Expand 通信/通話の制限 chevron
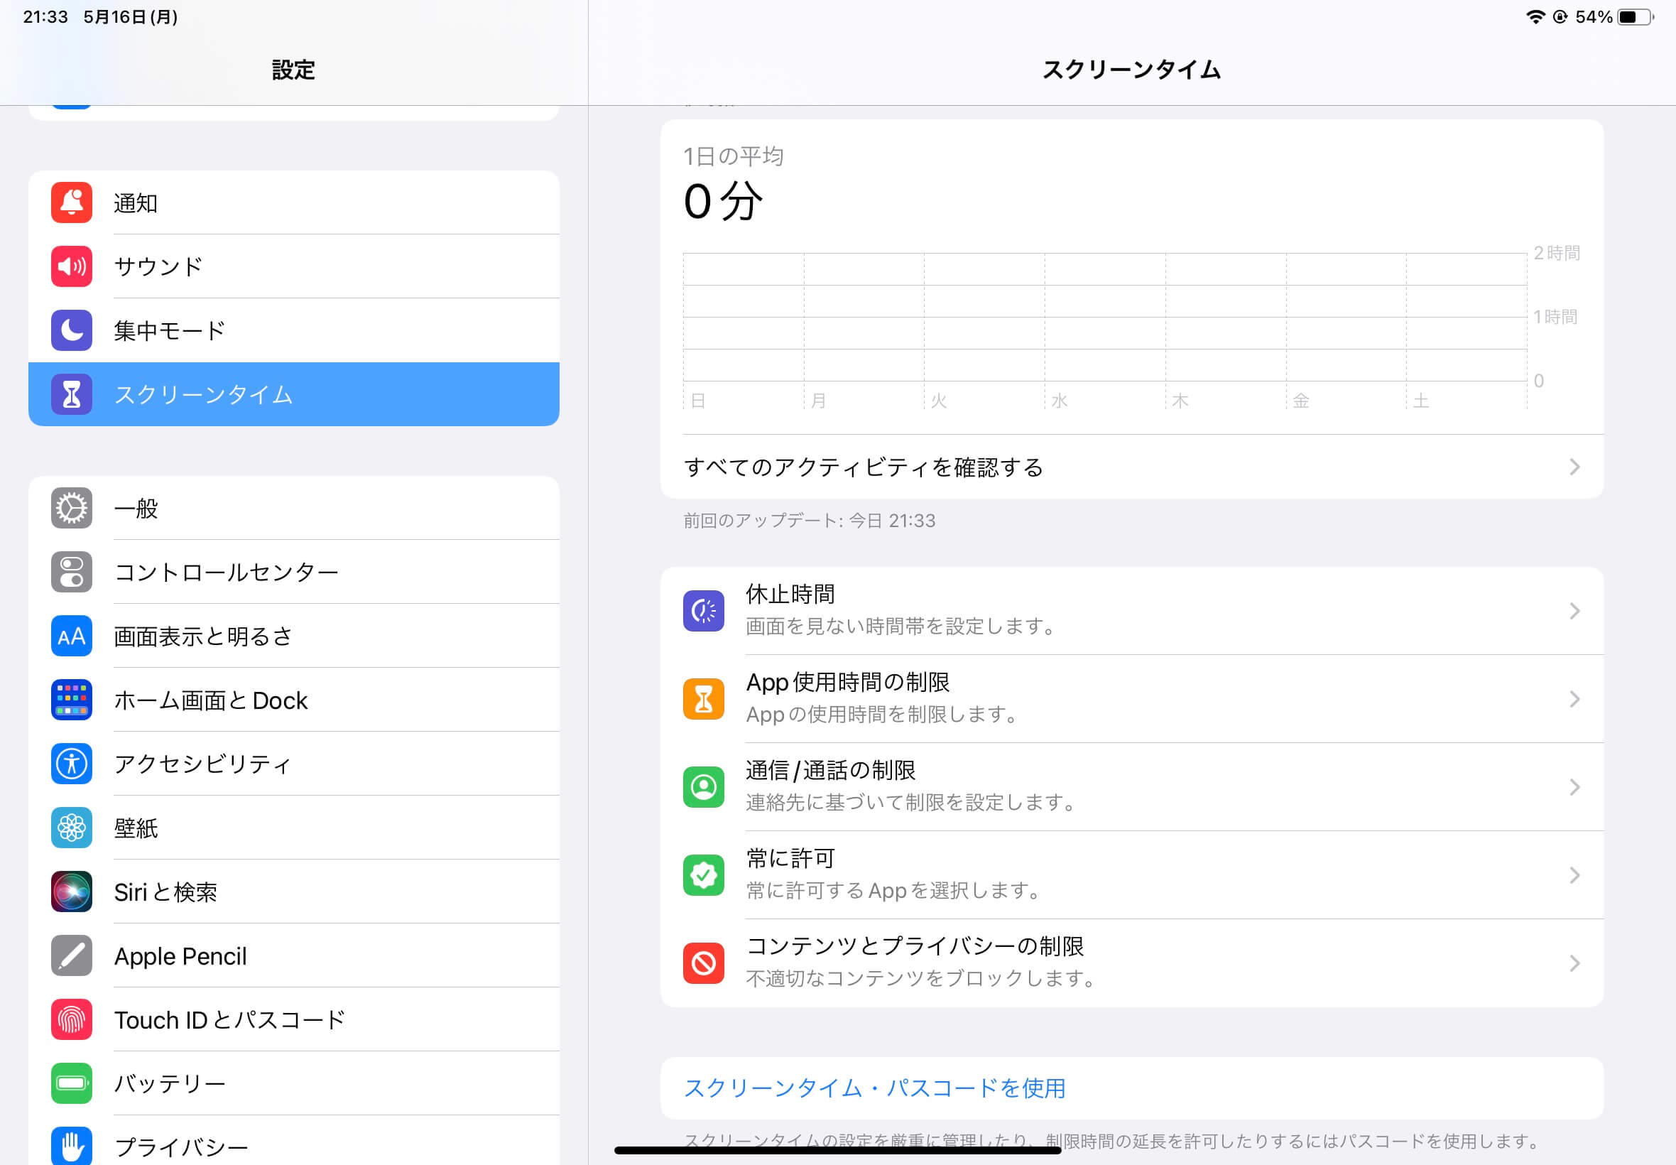This screenshot has height=1165, width=1676. point(1574,787)
